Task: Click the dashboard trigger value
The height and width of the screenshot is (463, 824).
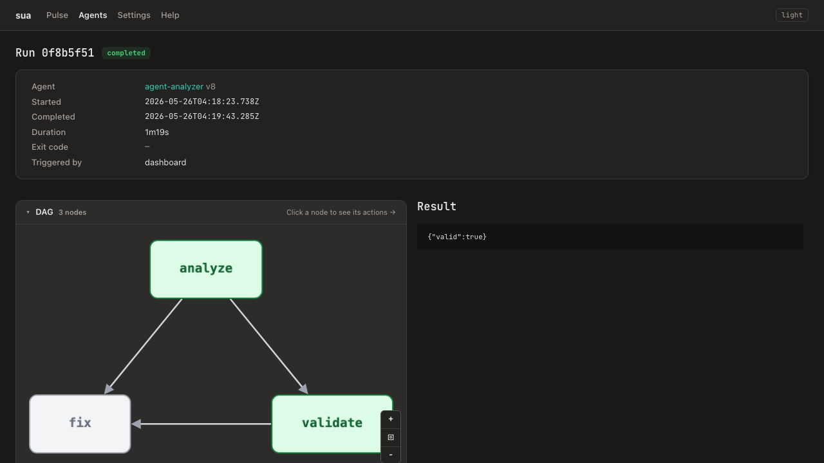Action: pyautogui.click(x=165, y=162)
